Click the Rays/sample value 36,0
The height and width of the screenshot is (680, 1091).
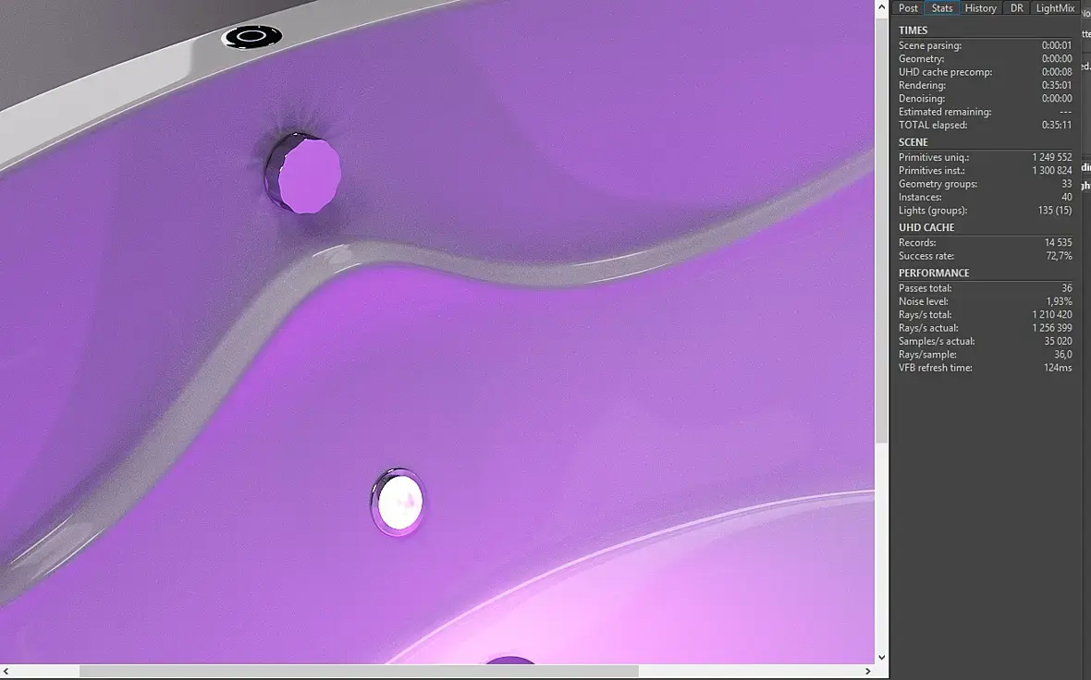click(x=1063, y=355)
